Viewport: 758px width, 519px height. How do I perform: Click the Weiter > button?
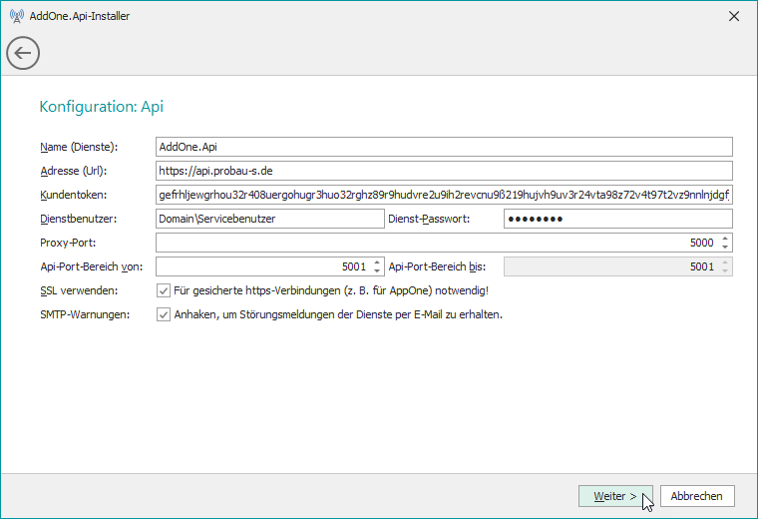tap(615, 496)
